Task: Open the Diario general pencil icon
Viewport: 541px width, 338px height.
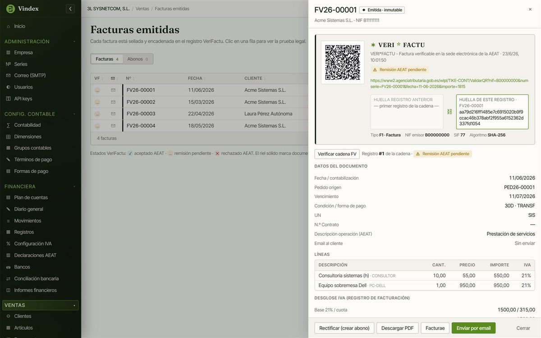Action: click(8, 210)
